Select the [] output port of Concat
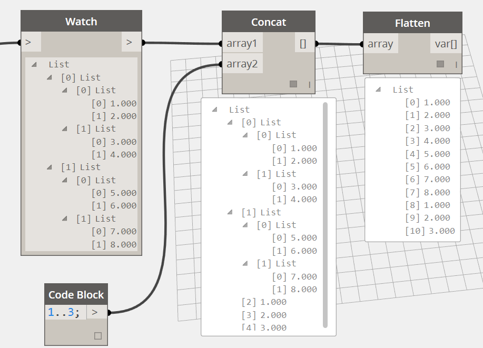The image size is (483, 348). (302, 43)
